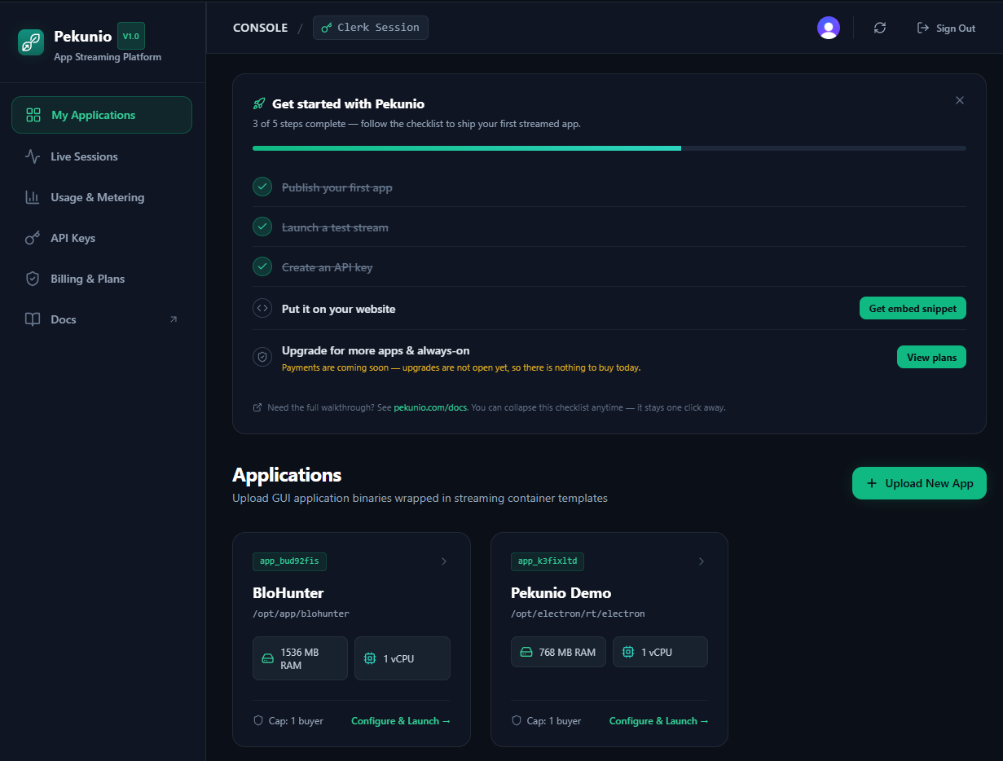Open the pekunio.com/docs link
This screenshot has width=1003, height=761.
tap(430, 407)
